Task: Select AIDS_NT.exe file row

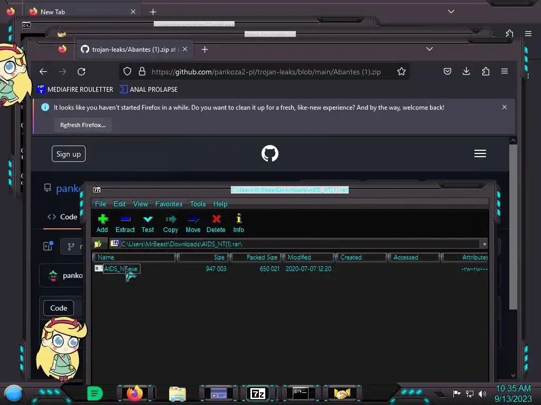Action: pyautogui.click(x=290, y=268)
